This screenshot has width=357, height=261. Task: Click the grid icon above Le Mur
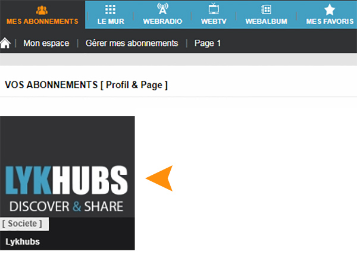pyautogui.click(x=111, y=10)
